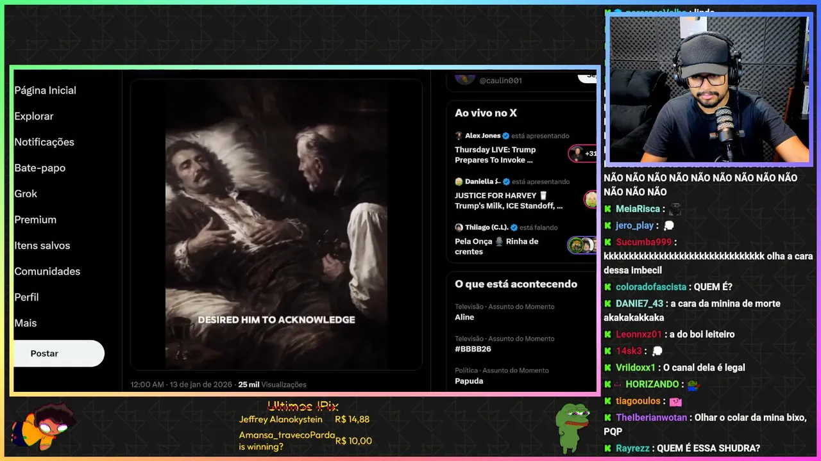821x461 pixels.
Task: Open Grok from the sidebar
Action: [26, 193]
